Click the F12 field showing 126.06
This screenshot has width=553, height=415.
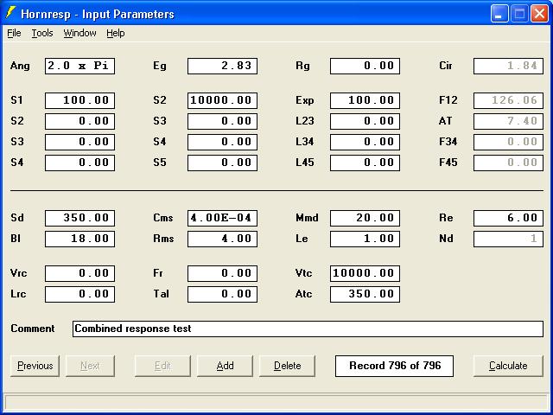(x=508, y=100)
